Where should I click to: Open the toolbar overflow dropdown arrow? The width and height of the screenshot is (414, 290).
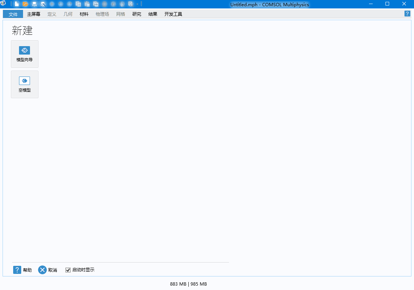137,4
